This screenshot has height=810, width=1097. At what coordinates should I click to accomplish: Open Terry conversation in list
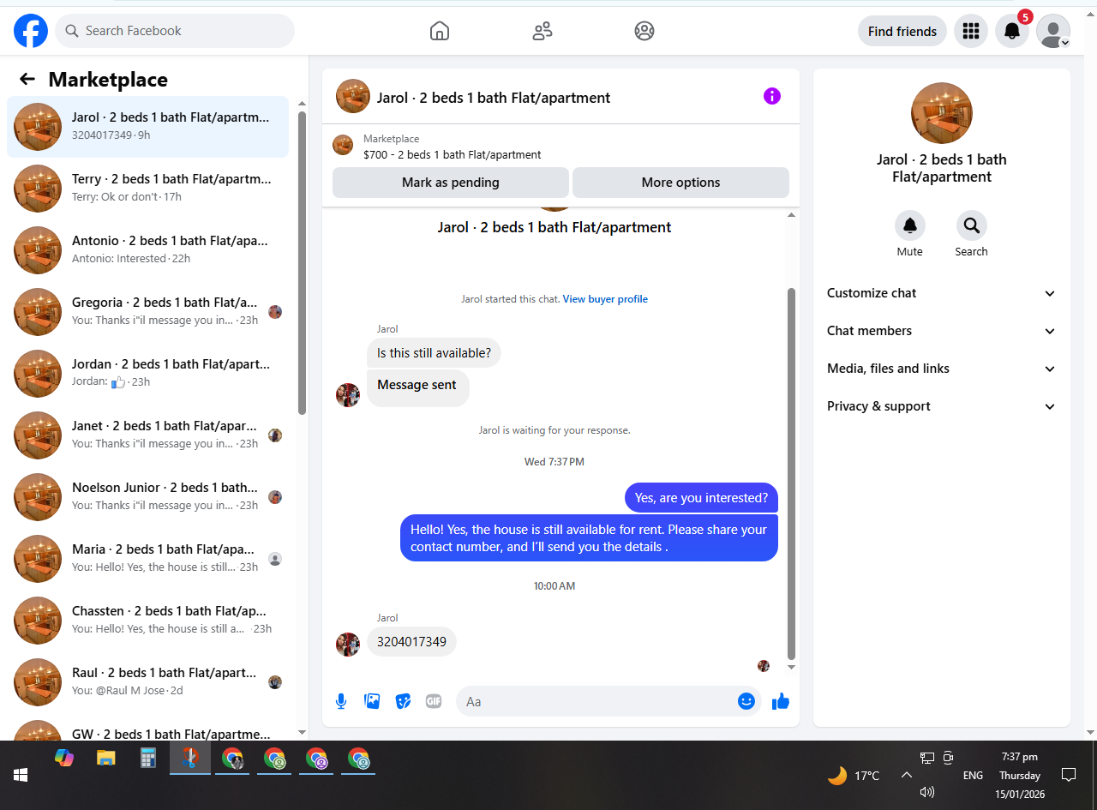pos(147,189)
